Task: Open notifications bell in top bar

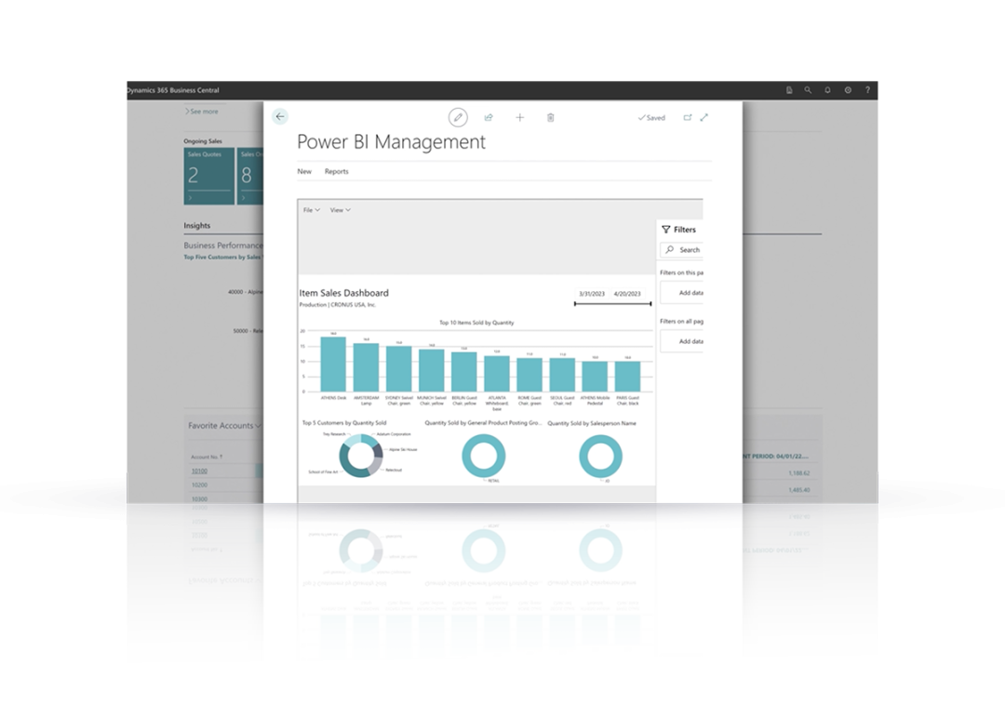Action: (827, 90)
